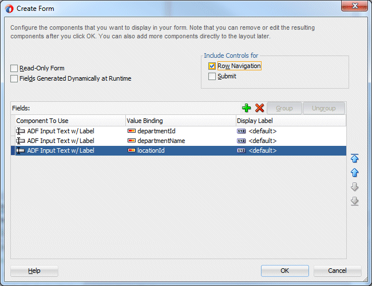
Task: Click the departmentName binding attribute icon
Action: click(132, 141)
